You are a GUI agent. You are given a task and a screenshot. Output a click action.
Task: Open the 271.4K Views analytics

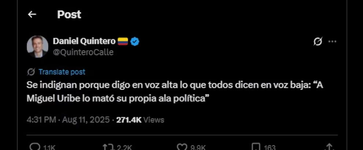(140, 120)
